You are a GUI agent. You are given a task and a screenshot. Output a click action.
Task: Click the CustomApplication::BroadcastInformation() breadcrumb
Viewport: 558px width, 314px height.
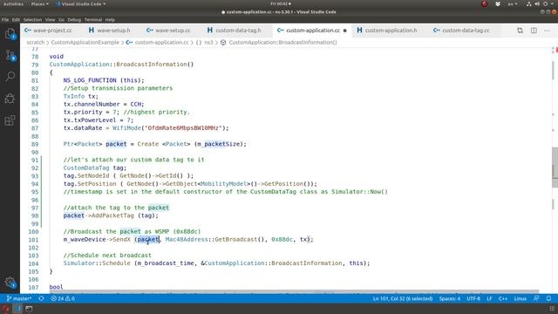[282, 43]
